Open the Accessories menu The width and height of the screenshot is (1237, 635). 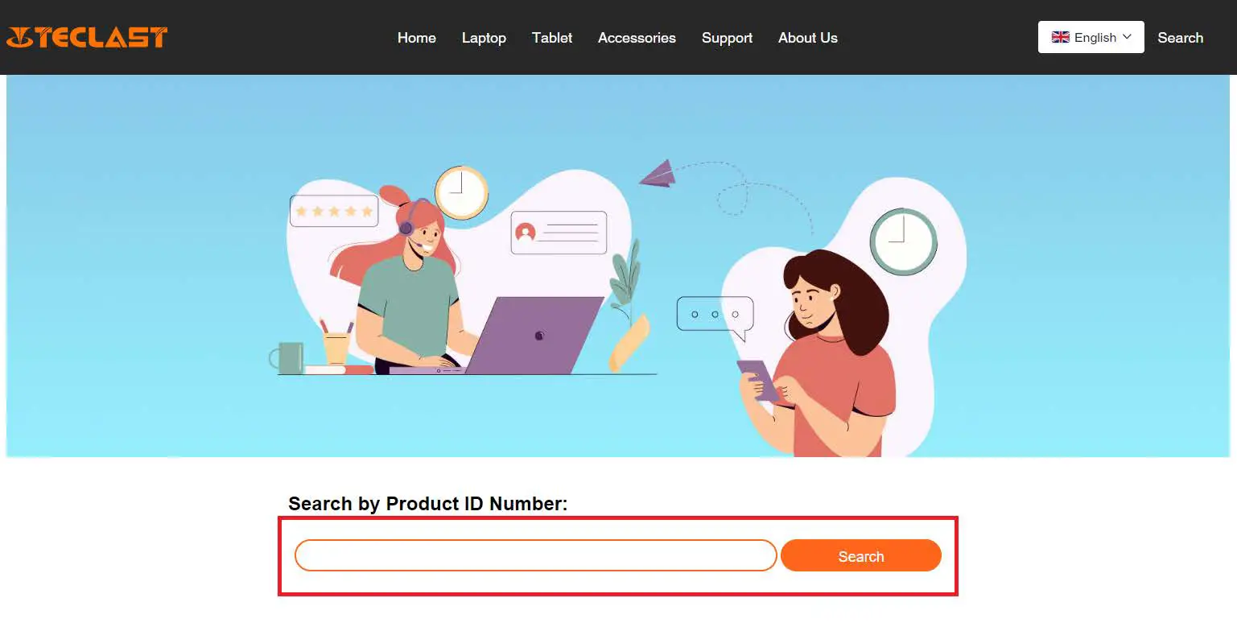click(x=637, y=38)
